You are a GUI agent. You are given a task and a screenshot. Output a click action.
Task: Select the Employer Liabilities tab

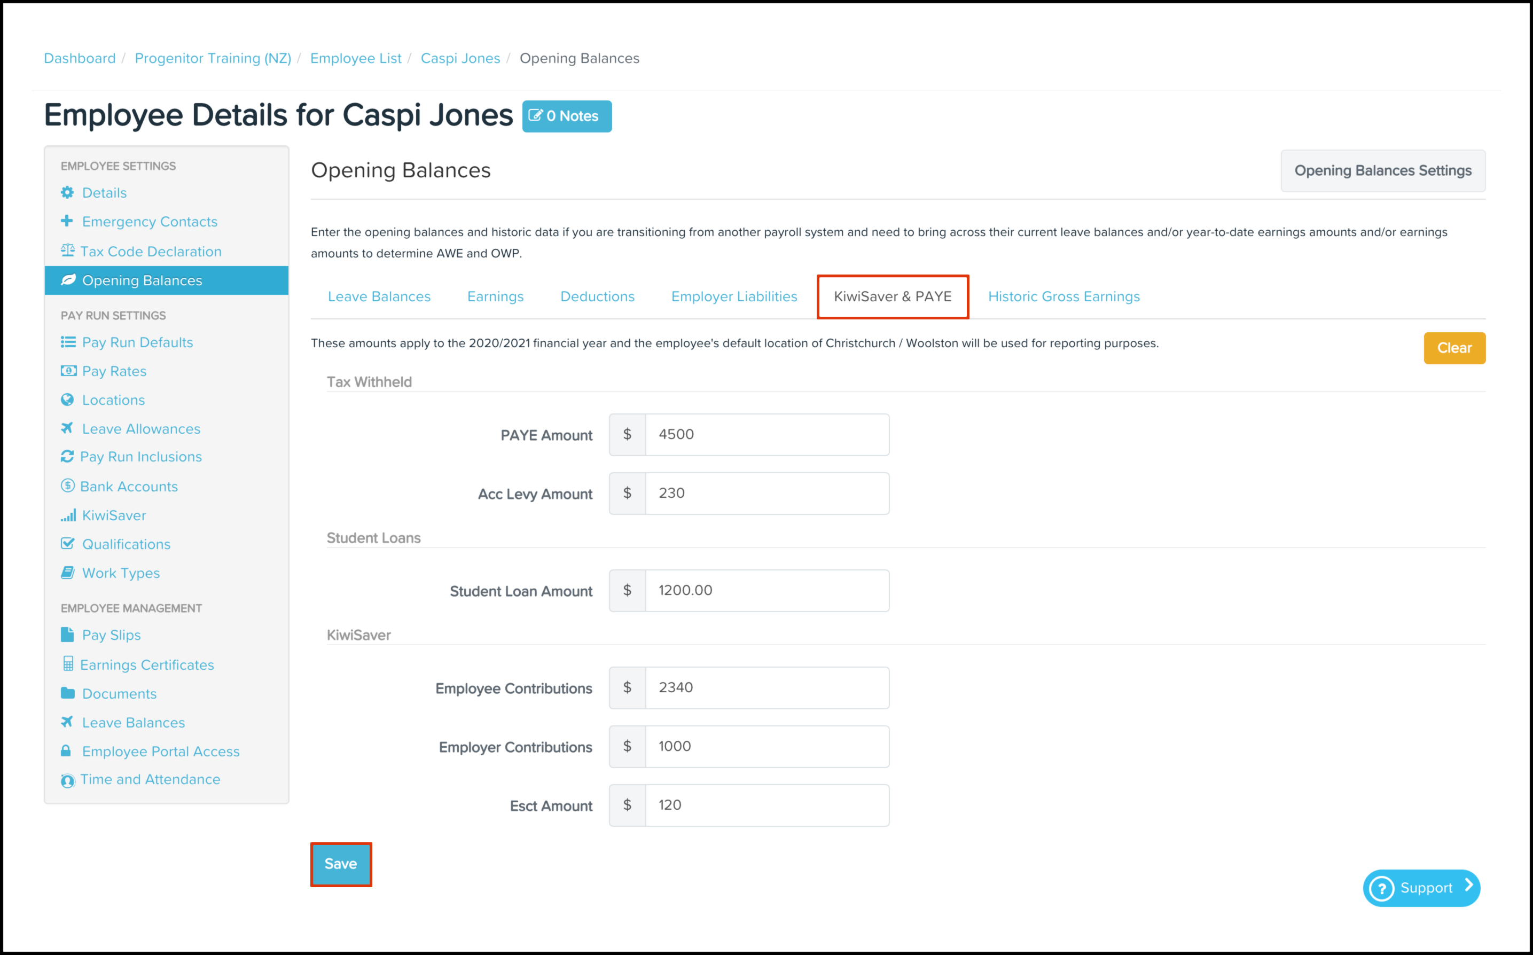(x=734, y=296)
